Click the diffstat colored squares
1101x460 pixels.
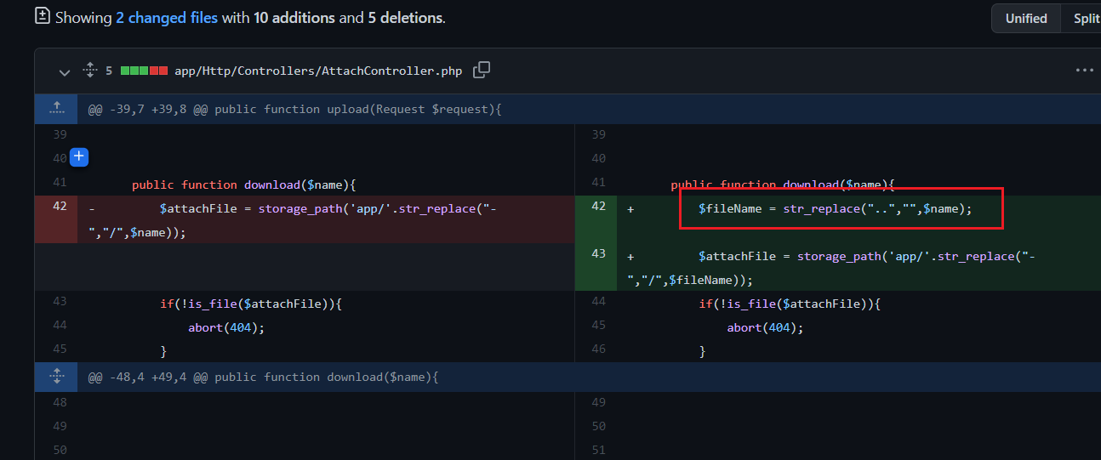[x=144, y=71]
